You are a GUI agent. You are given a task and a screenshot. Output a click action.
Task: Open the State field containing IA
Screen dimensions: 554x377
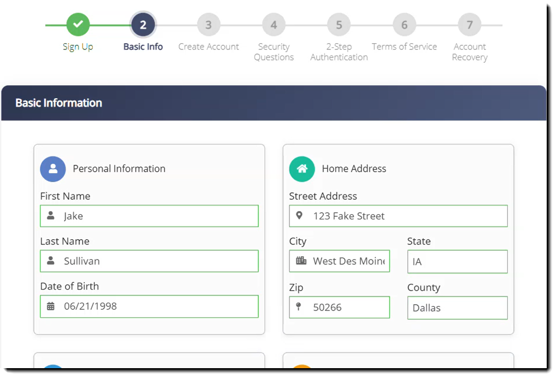[457, 262]
